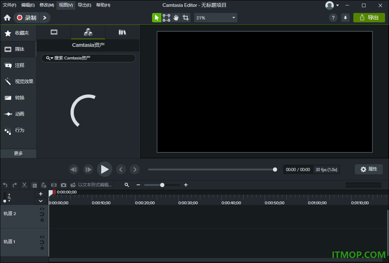Image resolution: width=389 pixels, height=263 pixels.
Task: Open the 修改(M) menu
Action: click(x=46, y=5)
